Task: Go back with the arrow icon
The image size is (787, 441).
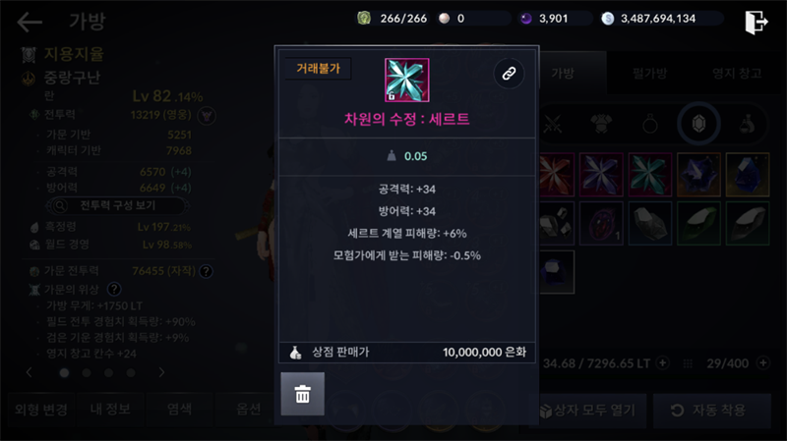Action: [30, 22]
